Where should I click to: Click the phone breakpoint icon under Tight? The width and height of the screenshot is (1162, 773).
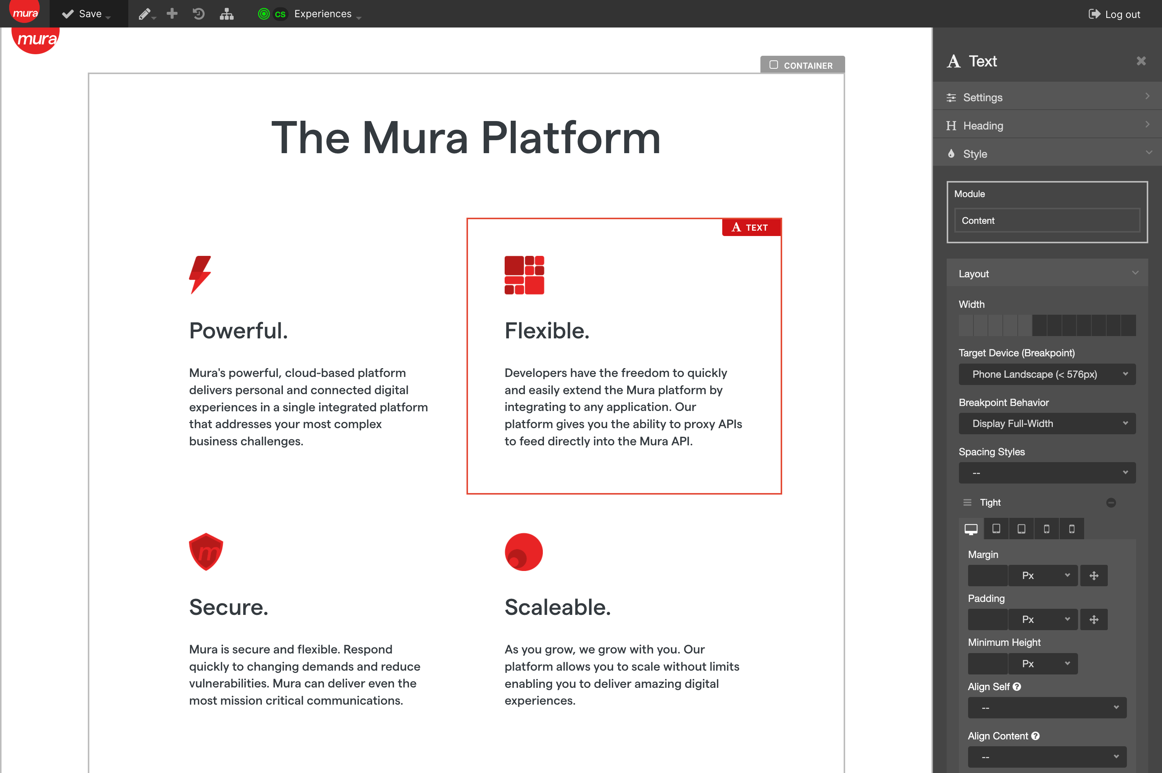(x=1071, y=529)
